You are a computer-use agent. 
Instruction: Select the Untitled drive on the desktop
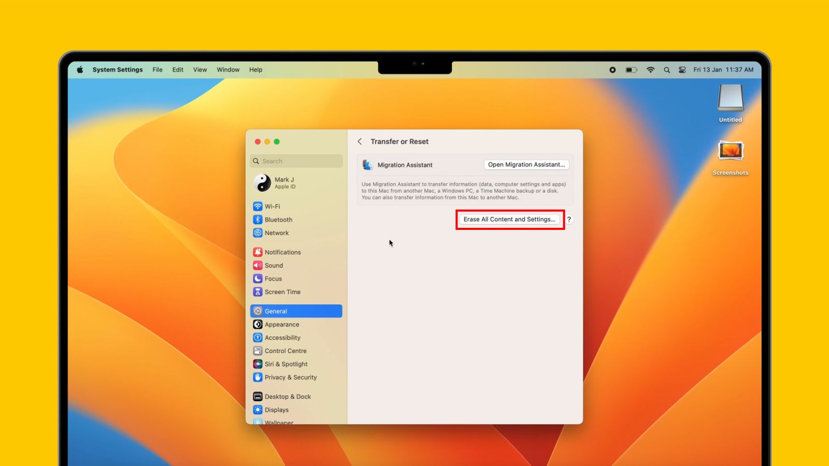(x=731, y=104)
